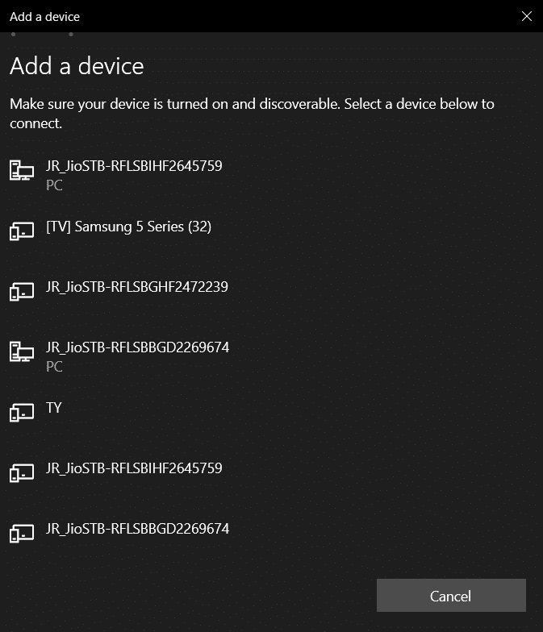This screenshot has height=632, width=543.
Task: Select the RFLSBIHF2645759 name with PC subtitle
Action: (x=134, y=166)
